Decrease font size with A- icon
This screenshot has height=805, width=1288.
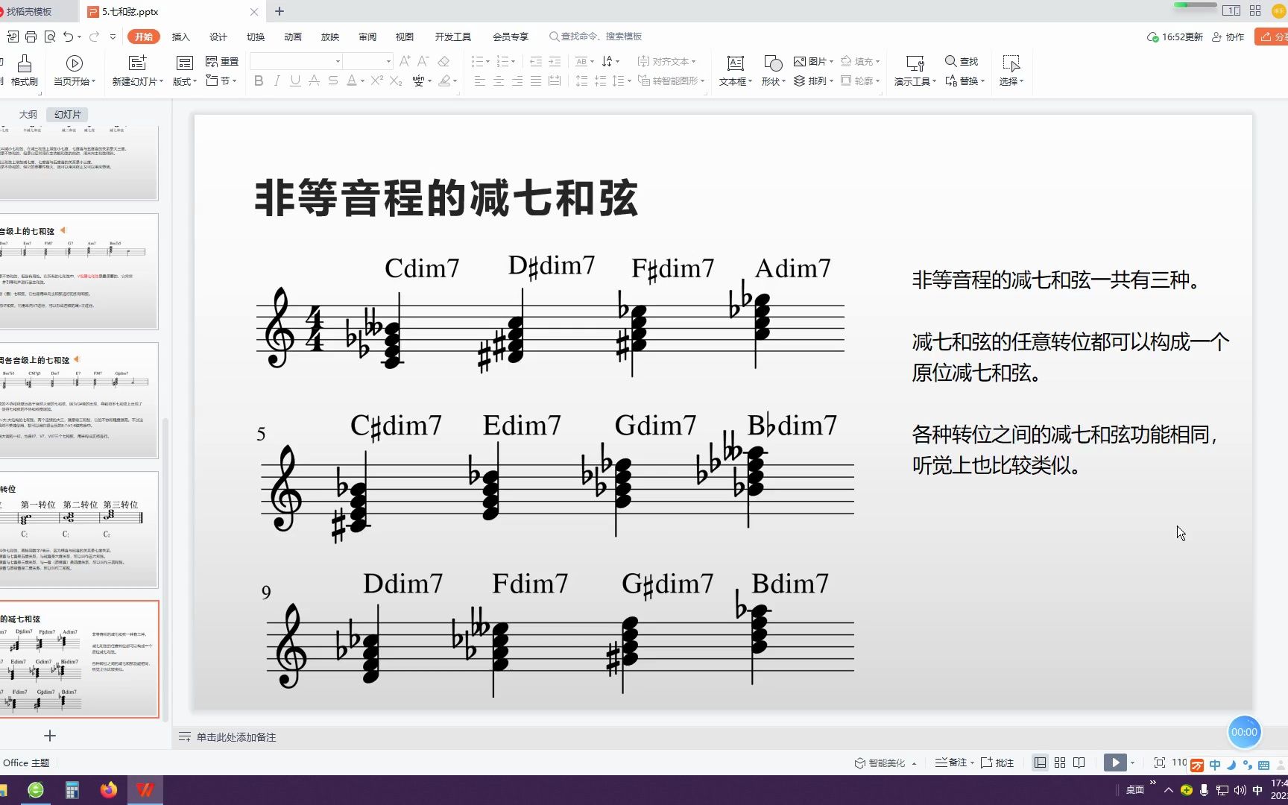[423, 61]
